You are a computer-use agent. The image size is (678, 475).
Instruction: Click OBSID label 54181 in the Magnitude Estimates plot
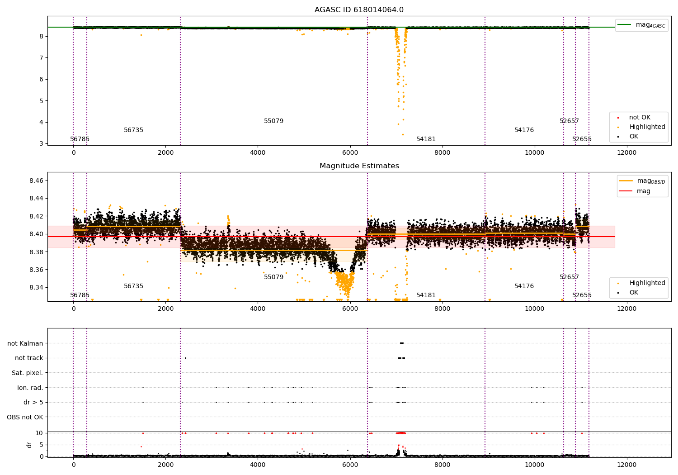point(426,295)
